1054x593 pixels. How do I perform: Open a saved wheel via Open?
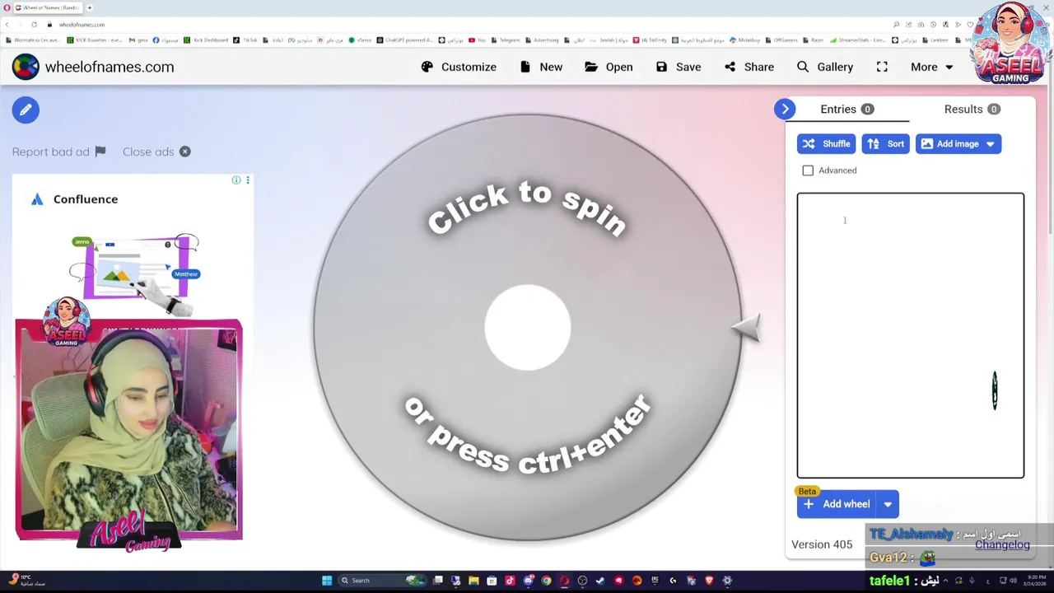click(x=609, y=67)
